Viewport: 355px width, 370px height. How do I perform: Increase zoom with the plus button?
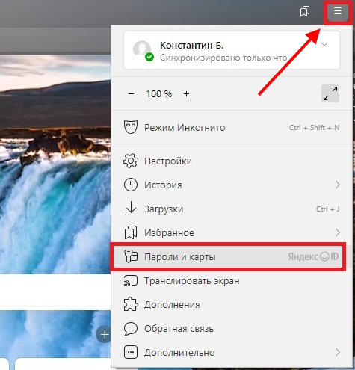click(186, 94)
